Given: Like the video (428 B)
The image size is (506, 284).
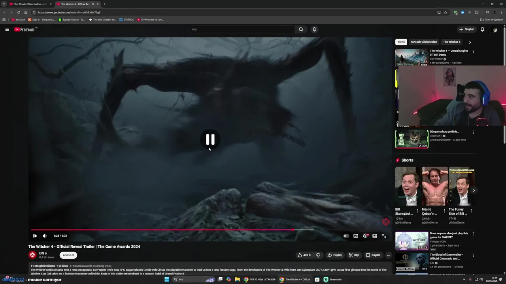Looking at the screenshot, I should click(x=304, y=255).
